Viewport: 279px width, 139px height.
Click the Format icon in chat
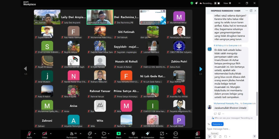[210, 136]
